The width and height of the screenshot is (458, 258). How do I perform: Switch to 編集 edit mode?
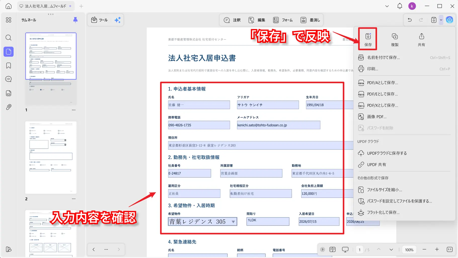click(257, 20)
